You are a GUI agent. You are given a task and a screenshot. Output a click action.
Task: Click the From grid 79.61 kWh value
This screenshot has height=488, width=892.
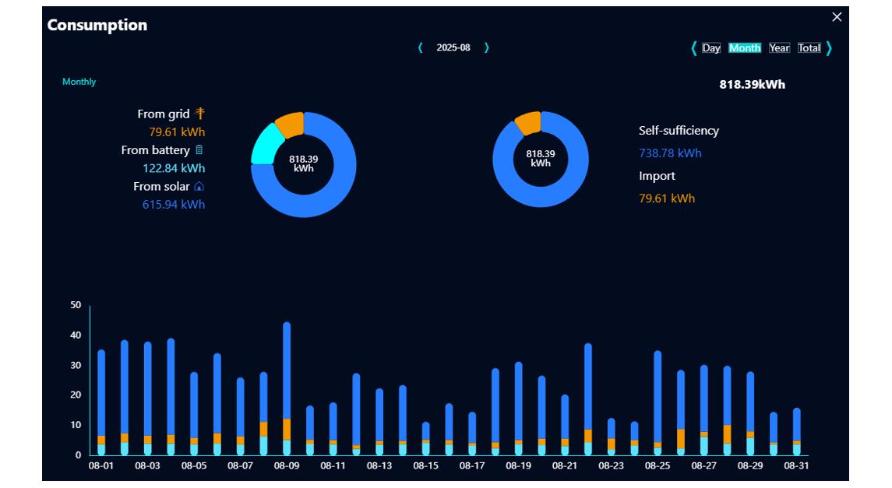(x=177, y=132)
